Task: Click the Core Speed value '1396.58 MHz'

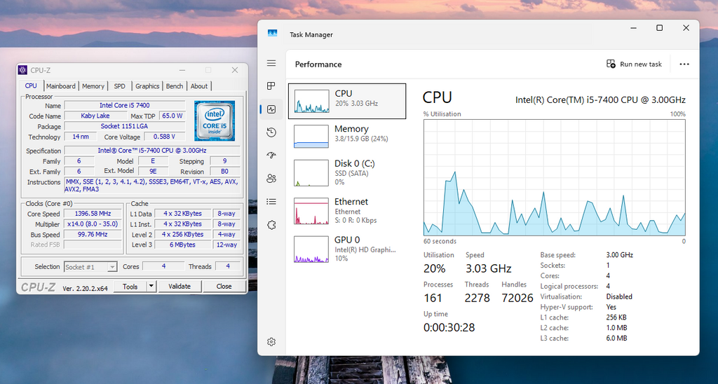Action: pyautogui.click(x=93, y=214)
